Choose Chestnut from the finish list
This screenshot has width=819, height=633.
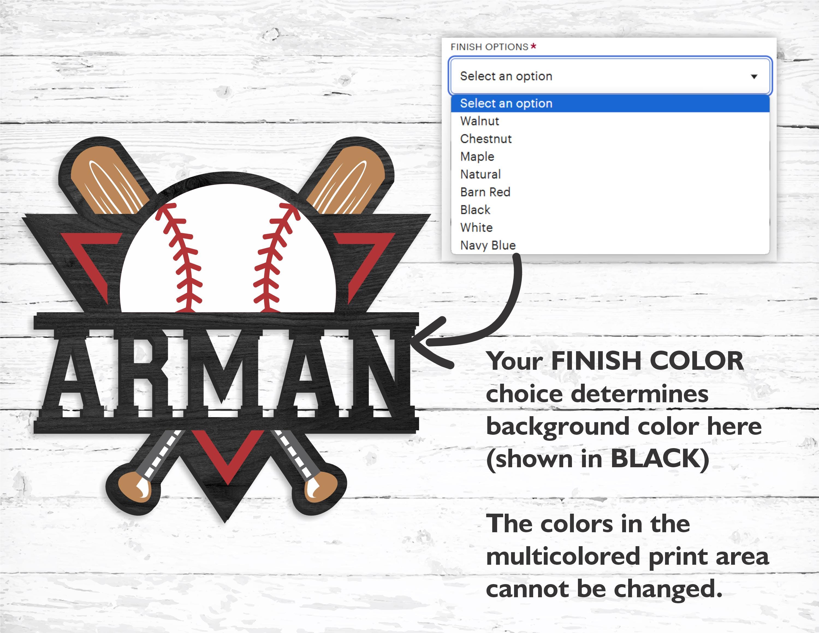610,139
